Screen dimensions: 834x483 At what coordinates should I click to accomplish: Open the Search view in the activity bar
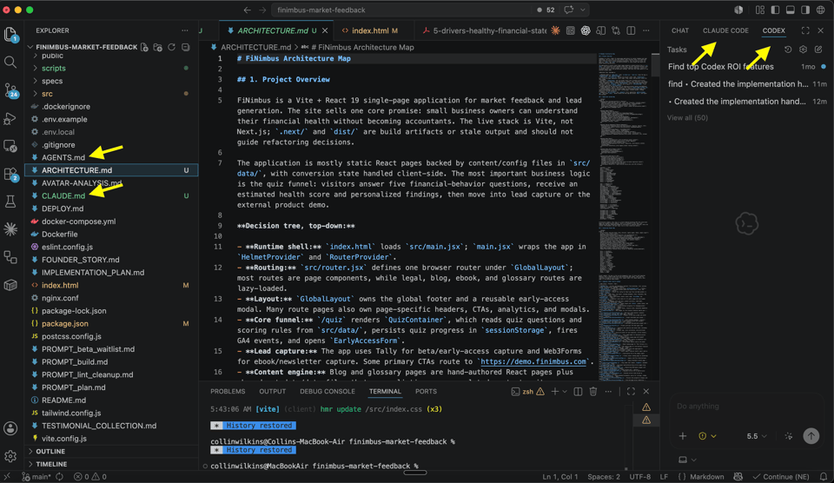point(10,63)
